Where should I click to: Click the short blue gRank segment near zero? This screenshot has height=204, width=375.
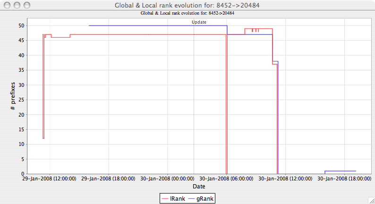[340, 171]
